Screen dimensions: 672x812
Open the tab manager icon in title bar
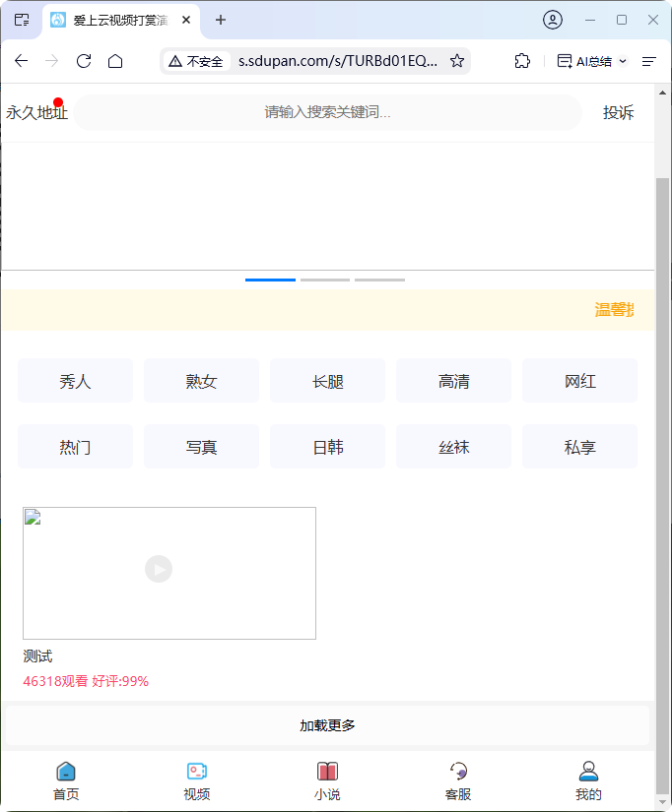pyautogui.click(x=22, y=20)
